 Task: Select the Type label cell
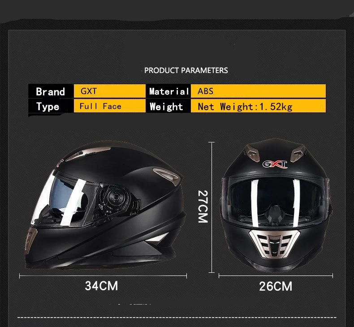pos(51,106)
